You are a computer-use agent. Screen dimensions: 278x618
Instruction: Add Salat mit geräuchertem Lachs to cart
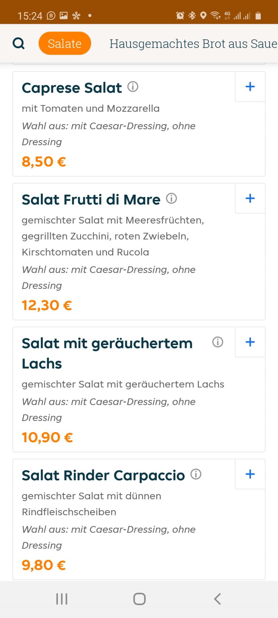250,342
